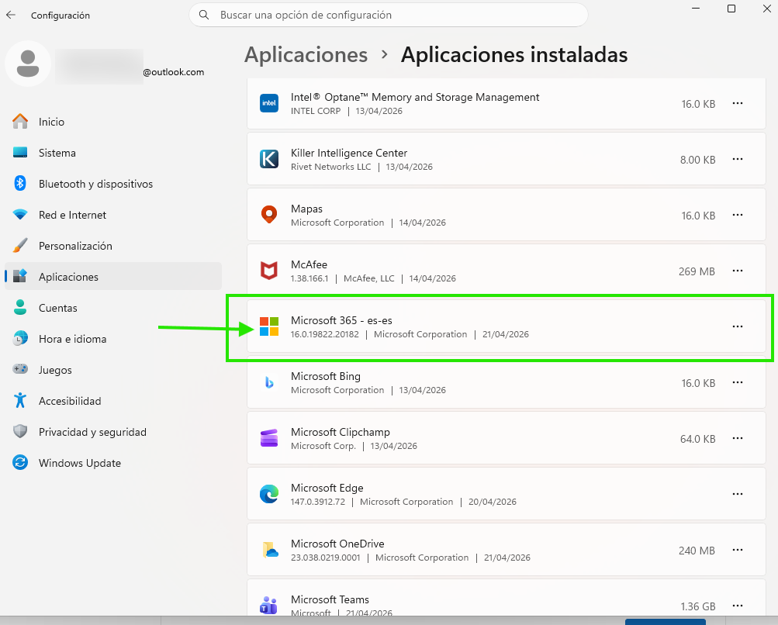This screenshot has width=778, height=625.
Task: Click the Aplicaciones sidebar icon
Action: coord(20,276)
